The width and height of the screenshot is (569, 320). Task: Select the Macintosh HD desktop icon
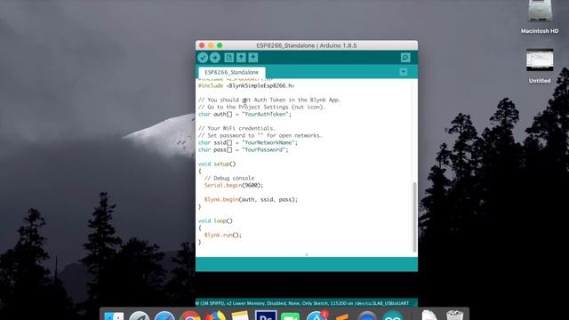tap(540, 17)
